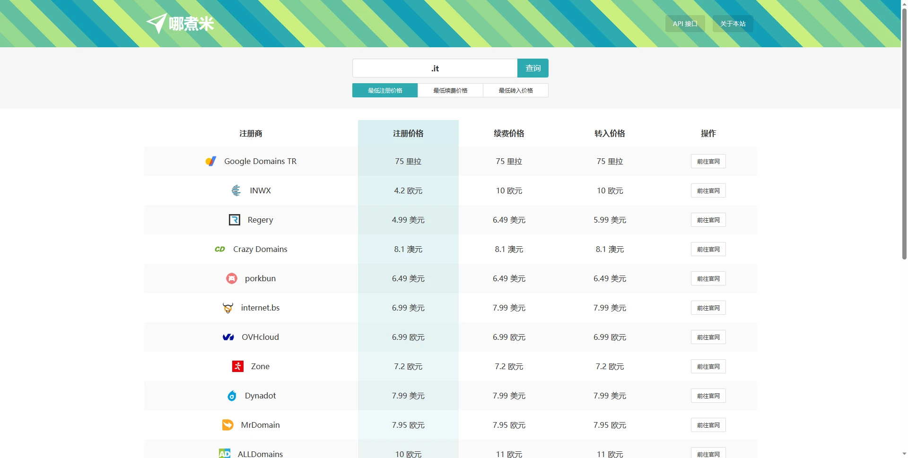Switch to the 最低续费价格 tab
Image resolution: width=908 pixels, height=458 pixels.
[450, 90]
